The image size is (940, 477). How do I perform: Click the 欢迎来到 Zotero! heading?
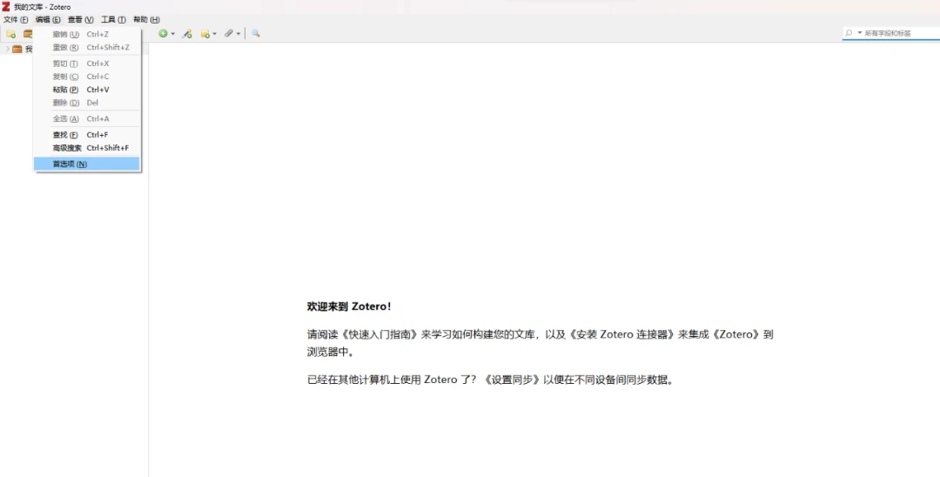(x=349, y=306)
